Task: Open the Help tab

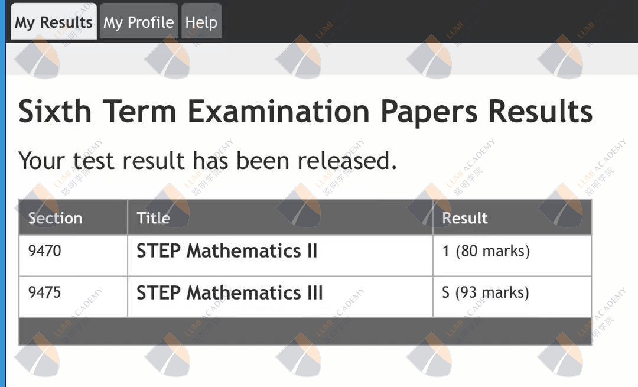Action: (201, 22)
